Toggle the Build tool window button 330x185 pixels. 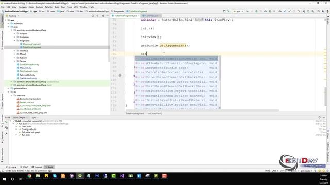pyautogui.click(x=49, y=167)
